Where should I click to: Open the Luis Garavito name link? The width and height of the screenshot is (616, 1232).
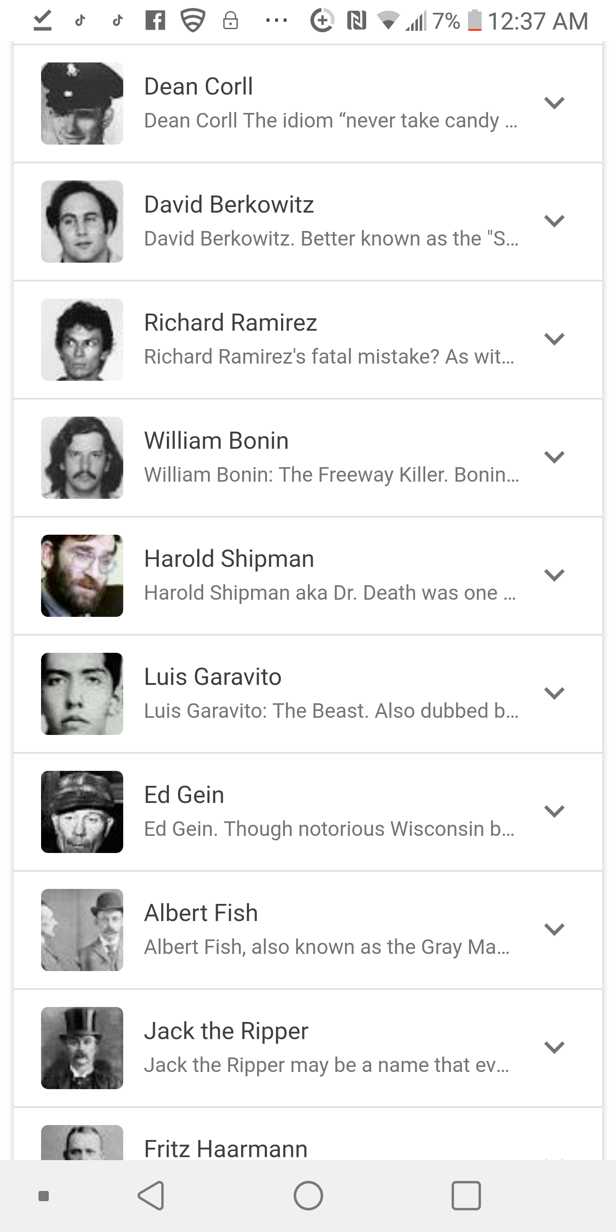point(213,677)
